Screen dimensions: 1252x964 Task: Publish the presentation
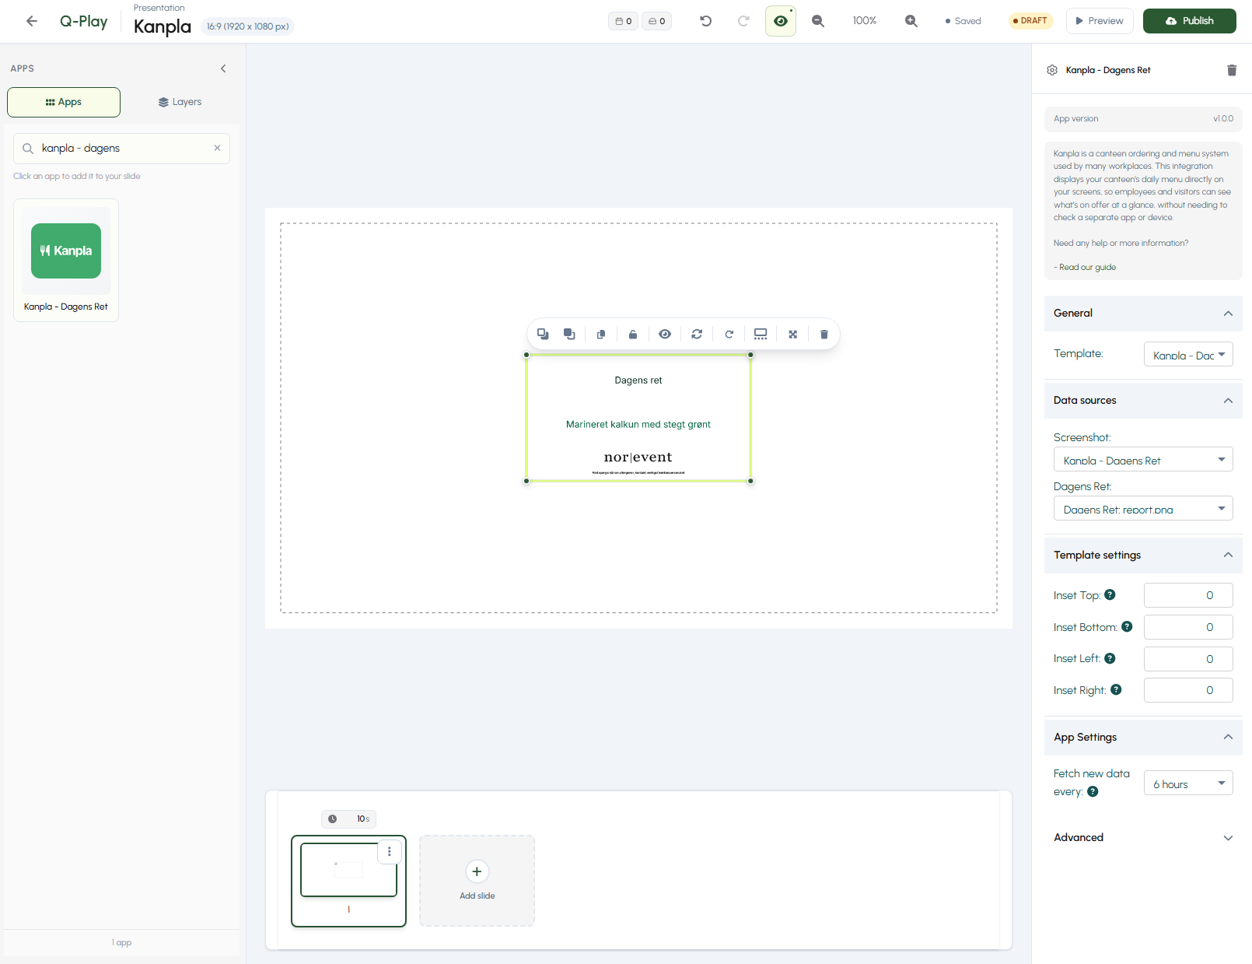click(1189, 21)
